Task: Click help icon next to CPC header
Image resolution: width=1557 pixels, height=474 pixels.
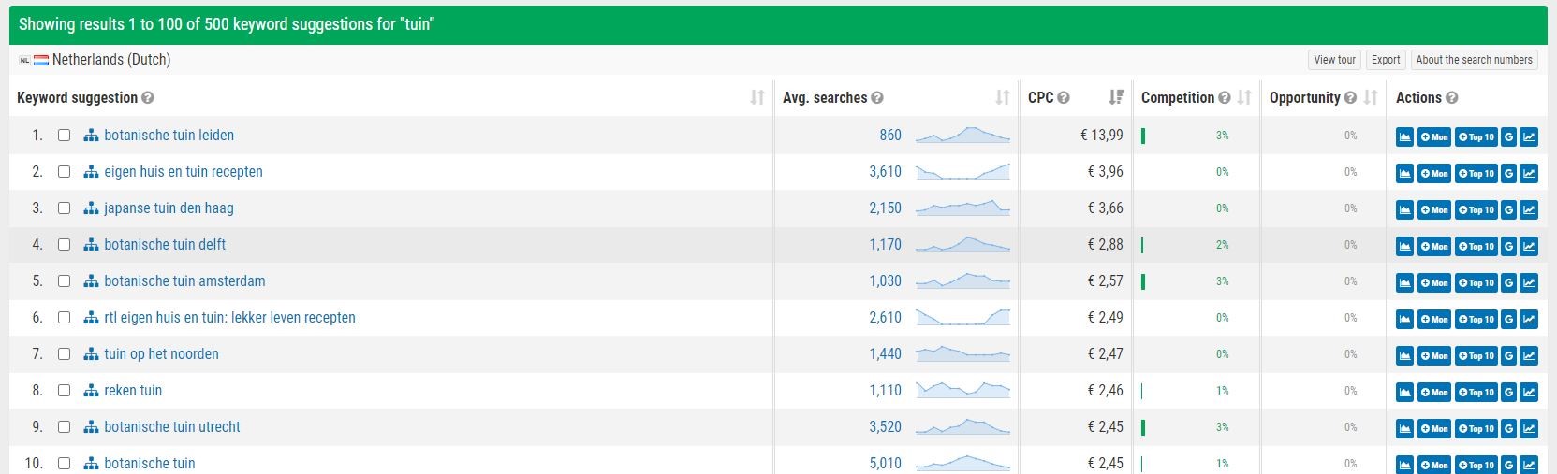Action: point(1064,98)
